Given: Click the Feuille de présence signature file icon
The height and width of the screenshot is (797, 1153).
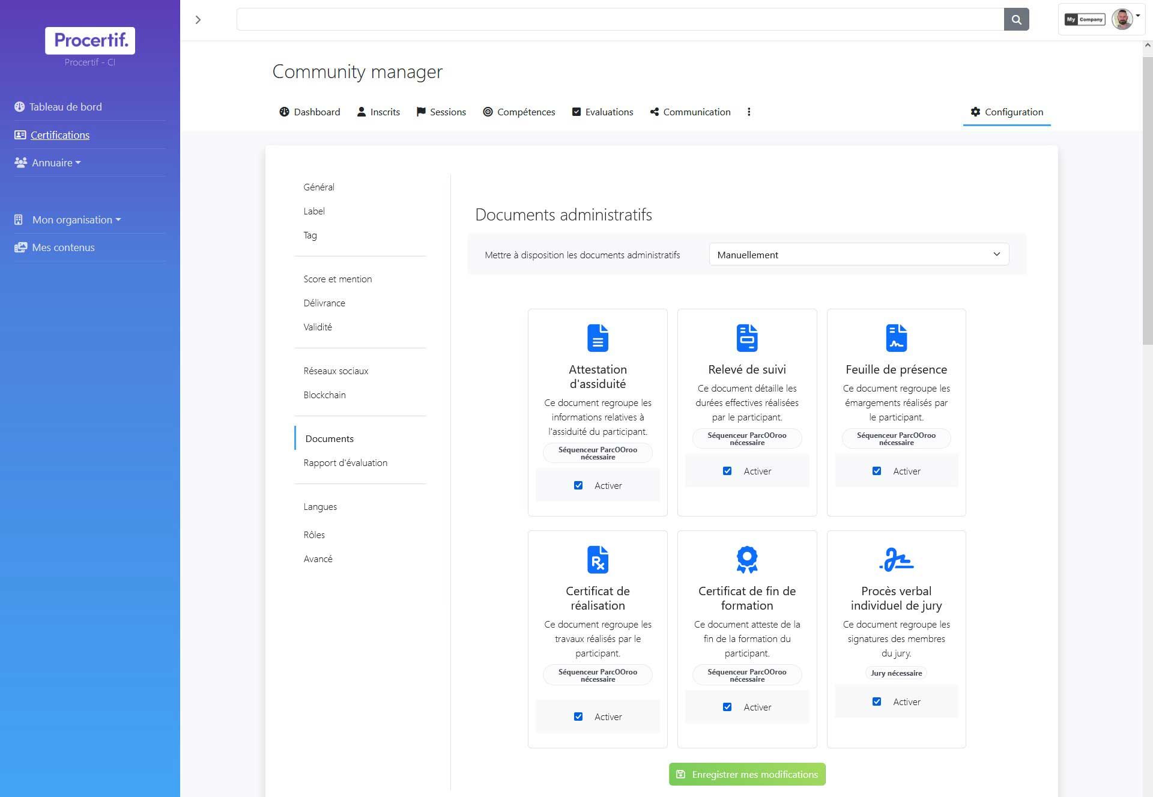Looking at the screenshot, I should 896,338.
